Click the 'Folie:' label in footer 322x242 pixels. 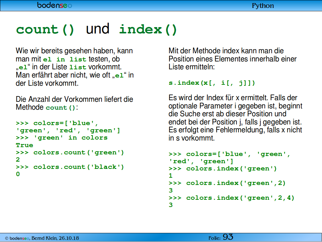pyautogui.click(x=214, y=238)
